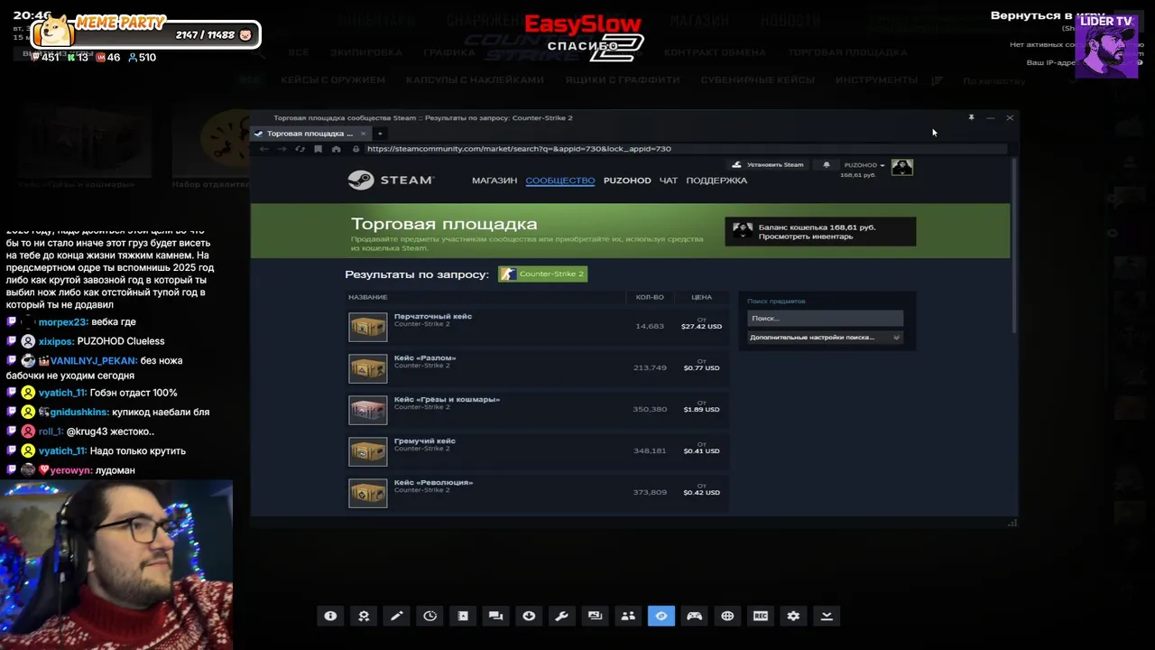Expand Дополнительные настройки поиска dropdown
Image resolution: width=1155 pixels, height=650 pixels.
[825, 338]
